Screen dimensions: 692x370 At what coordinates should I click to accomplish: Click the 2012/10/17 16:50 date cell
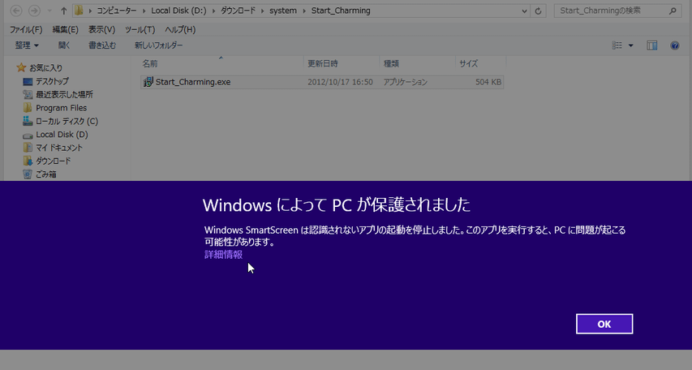click(340, 82)
